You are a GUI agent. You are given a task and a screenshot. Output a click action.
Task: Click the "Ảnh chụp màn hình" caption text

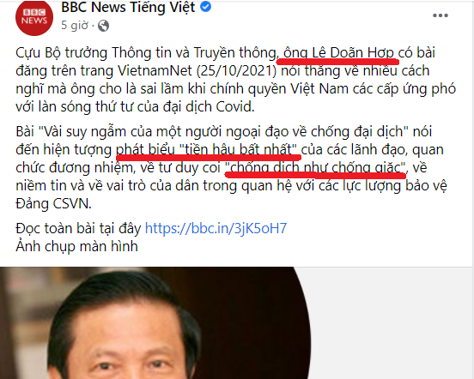click(76, 247)
